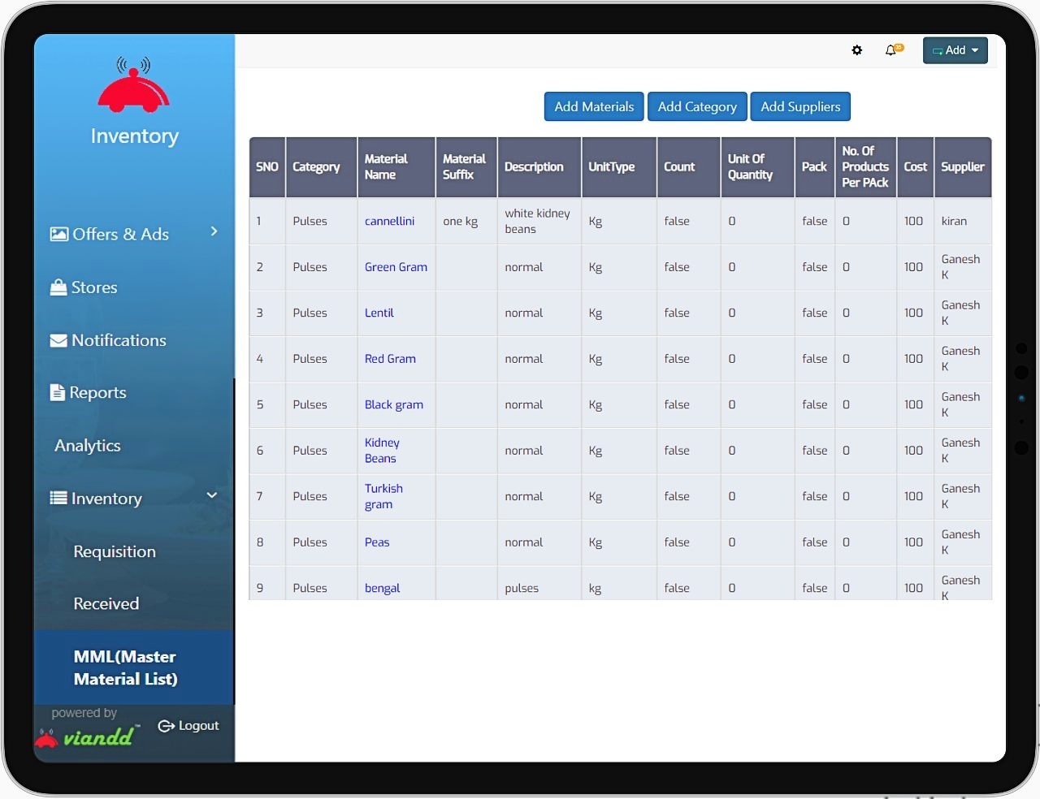1040x799 pixels.
Task: Open the Peas material link
Action: point(377,542)
